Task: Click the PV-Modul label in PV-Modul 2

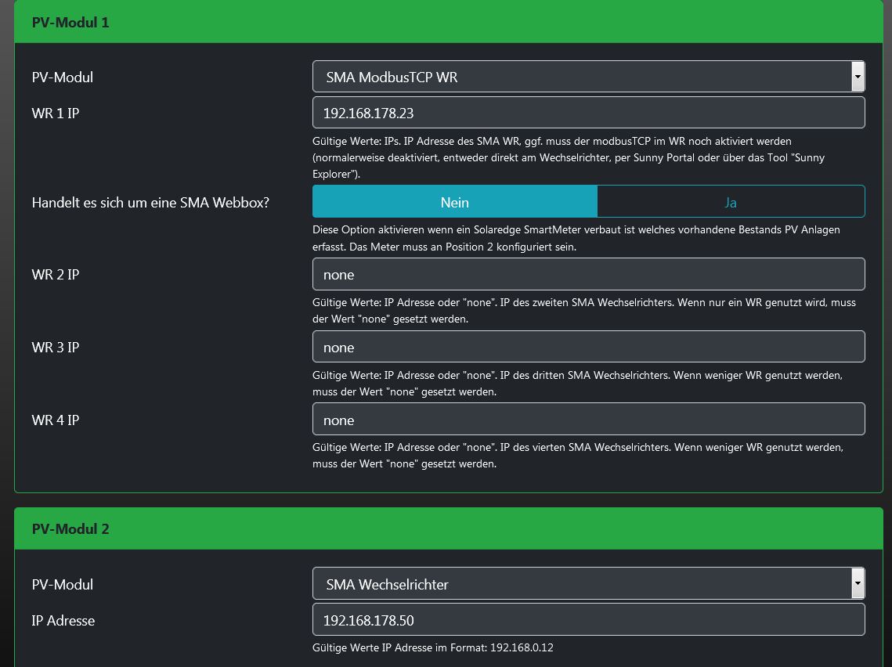Action: coord(63,585)
